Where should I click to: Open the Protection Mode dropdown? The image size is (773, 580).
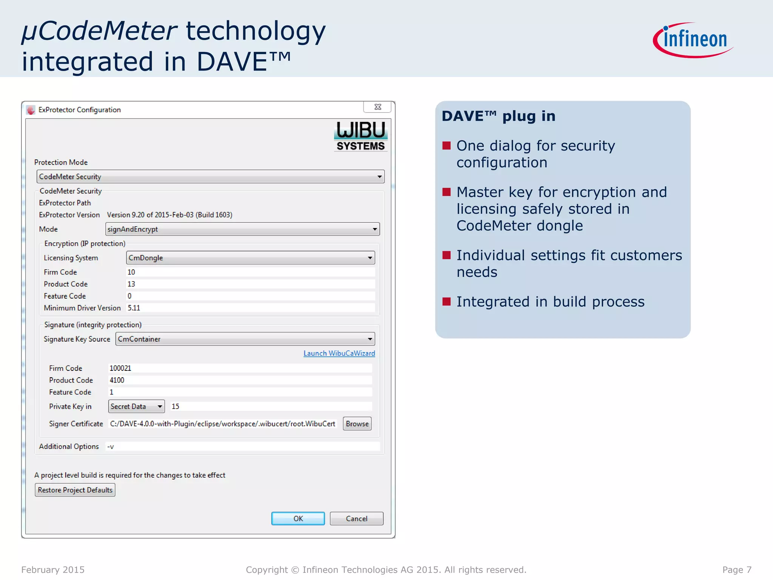[211, 177]
